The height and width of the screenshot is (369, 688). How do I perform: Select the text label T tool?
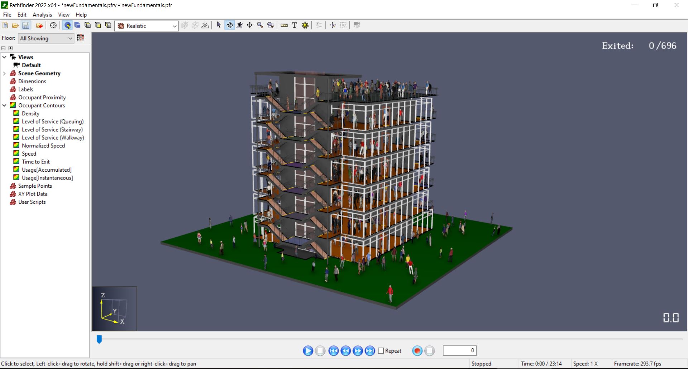coord(295,25)
